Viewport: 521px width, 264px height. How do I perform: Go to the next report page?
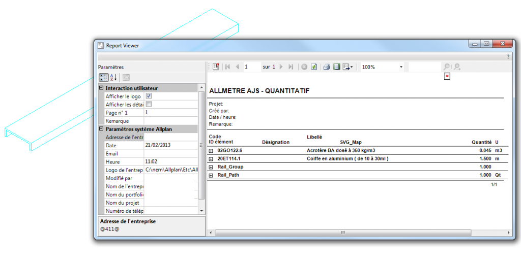tap(281, 67)
